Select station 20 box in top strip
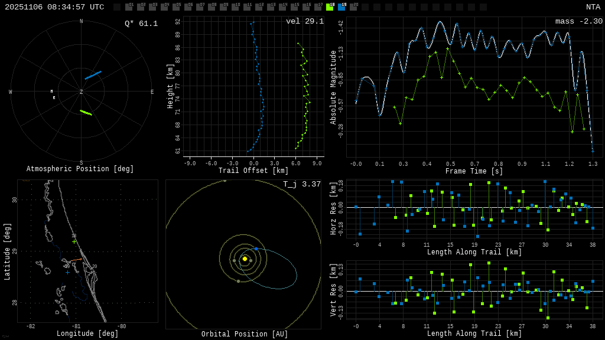This screenshot has width=605, height=340. [353, 7]
